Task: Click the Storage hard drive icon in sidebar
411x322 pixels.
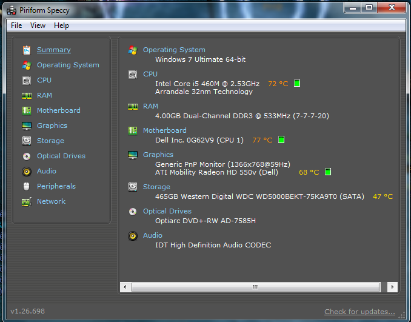Action: click(27, 141)
